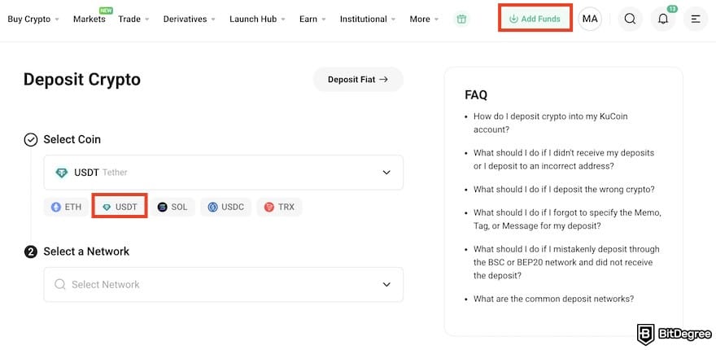Open the MA account avatar
Viewport: 716px width, 350px height.
click(590, 20)
